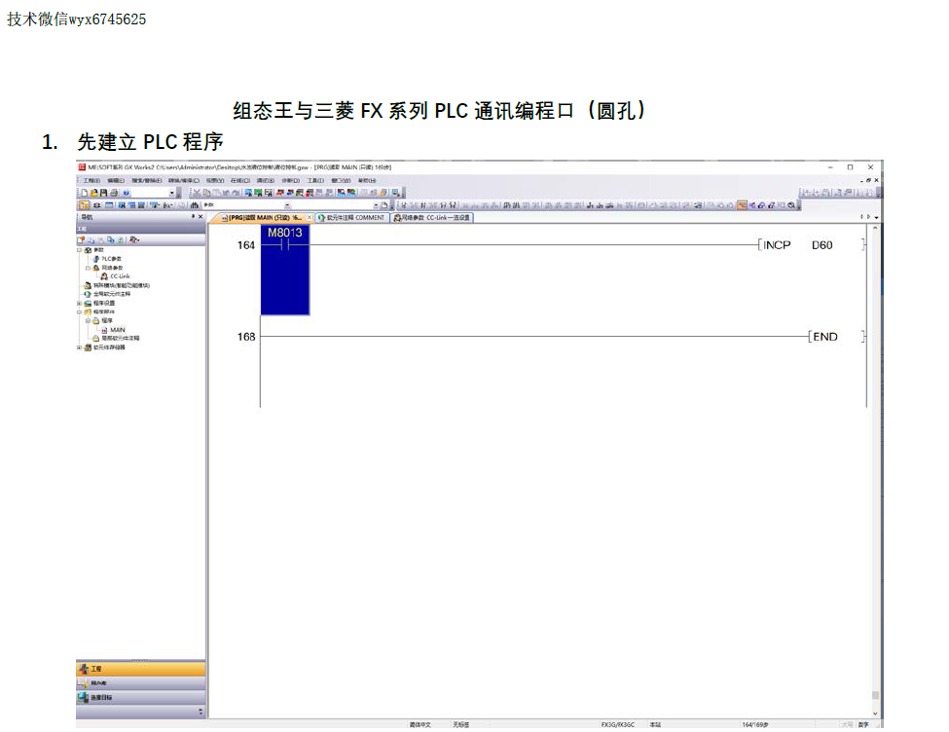This screenshot has width=949, height=732.
Task: Select the M8013 contact in the ladder
Action: pos(285,245)
